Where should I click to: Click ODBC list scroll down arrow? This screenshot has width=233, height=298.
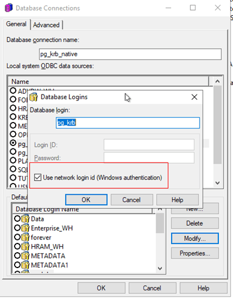pos(218,183)
